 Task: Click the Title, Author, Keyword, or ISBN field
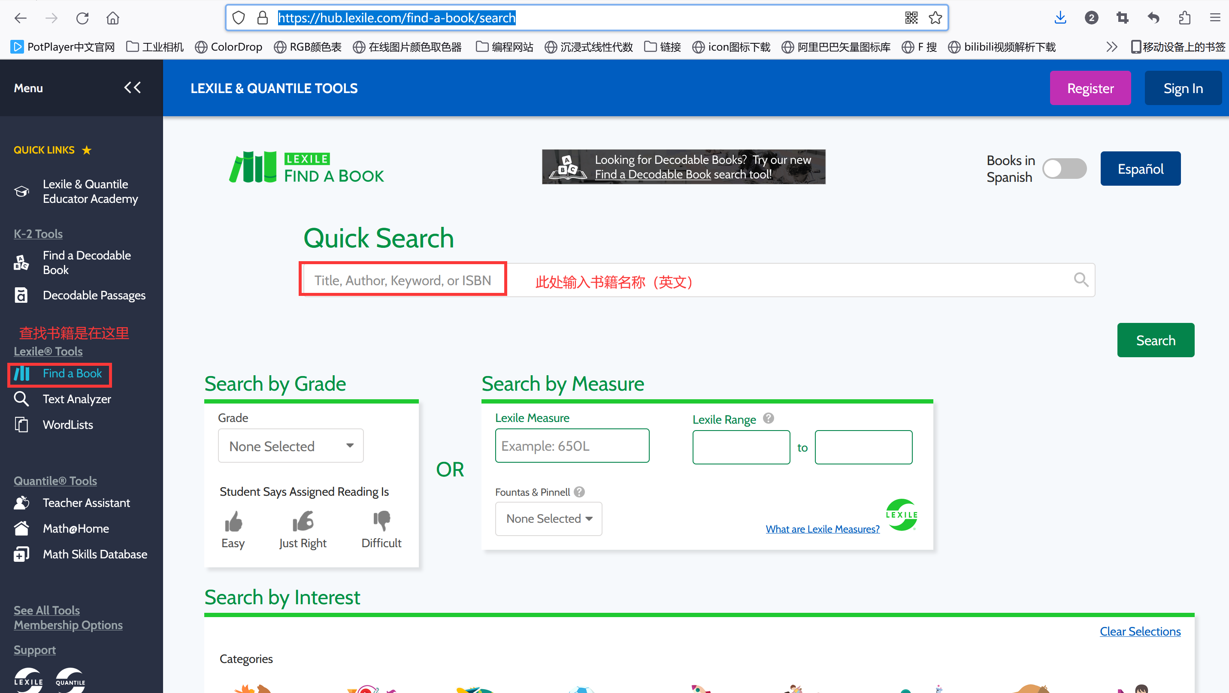pos(699,280)
